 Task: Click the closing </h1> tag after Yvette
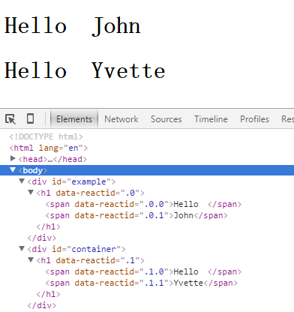coord(48,294)
